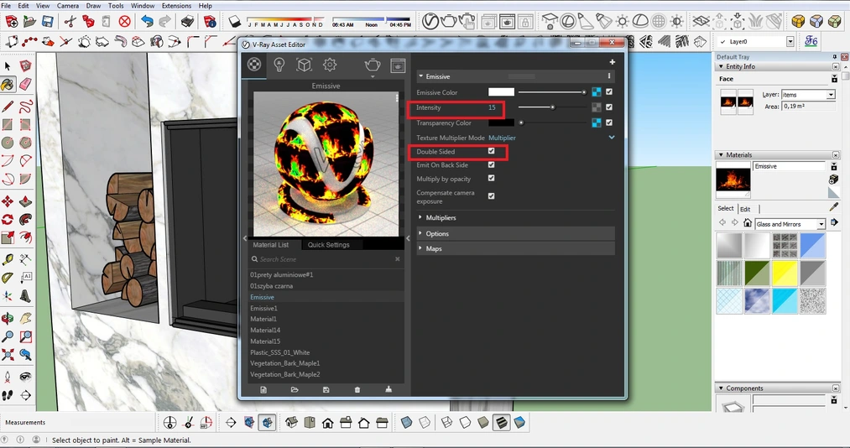Toggle the Transparency Color texture checkbox
Image resolution: width=850 pixels, height=448 pixels.
tap(609, 122)
